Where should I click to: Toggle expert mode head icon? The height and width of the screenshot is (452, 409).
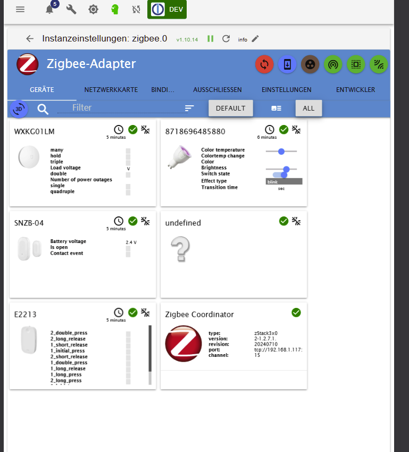[x=115, y=10]
